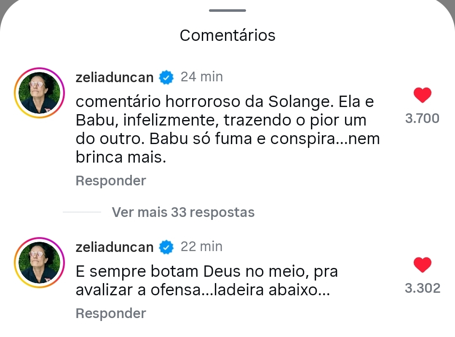Tap zeliaduncan username on the 22 min comment
Screen dimensions: 455x337
click(x=115, y=247)
